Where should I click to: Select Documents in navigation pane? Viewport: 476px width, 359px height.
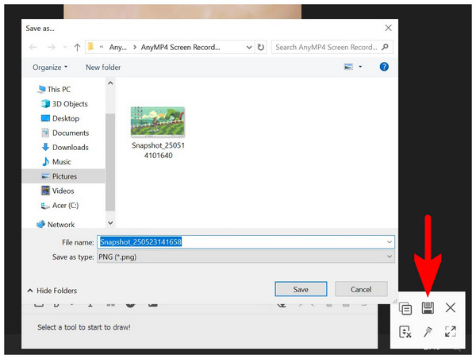(x=65, y=133)
